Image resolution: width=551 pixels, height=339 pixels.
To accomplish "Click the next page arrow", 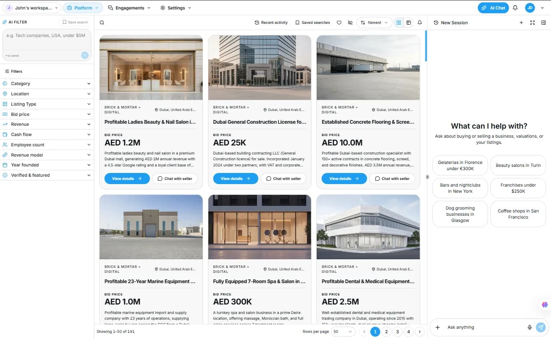I will 420,332.
